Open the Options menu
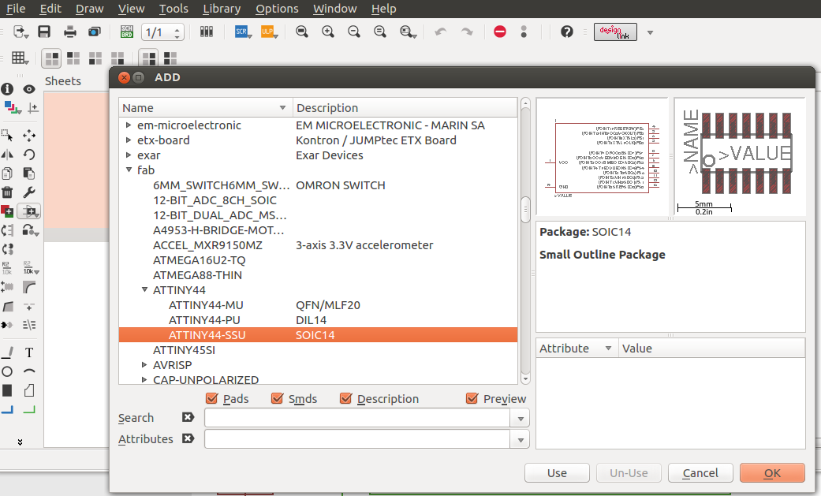This screenshot has width=821, height=496. [277, 9]
